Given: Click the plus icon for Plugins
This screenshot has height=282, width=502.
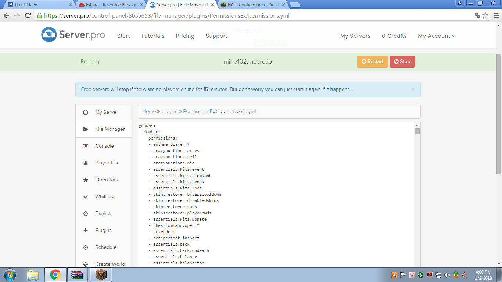Looking at the screenshot, I should tap(86, 231).
